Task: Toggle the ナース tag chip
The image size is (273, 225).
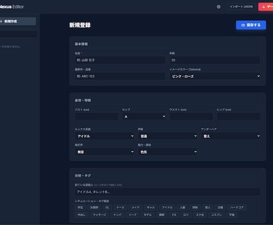Action: tap(120, 207)
